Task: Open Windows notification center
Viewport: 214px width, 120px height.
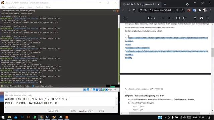Action: [208, 117]
